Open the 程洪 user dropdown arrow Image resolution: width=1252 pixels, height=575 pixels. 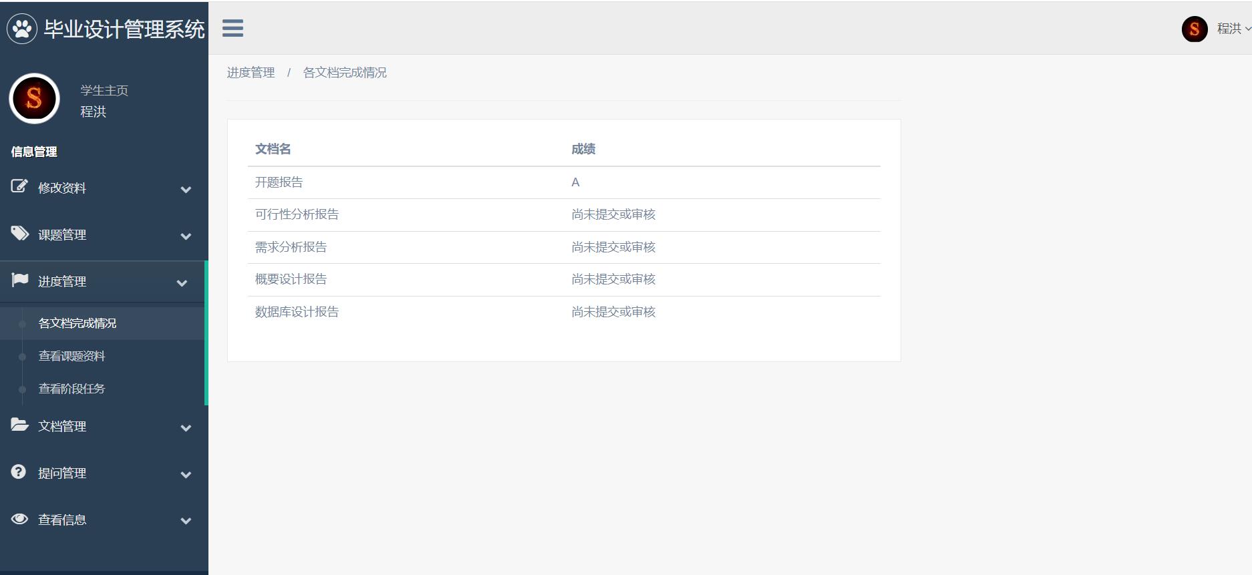[x=1247, y=29]
